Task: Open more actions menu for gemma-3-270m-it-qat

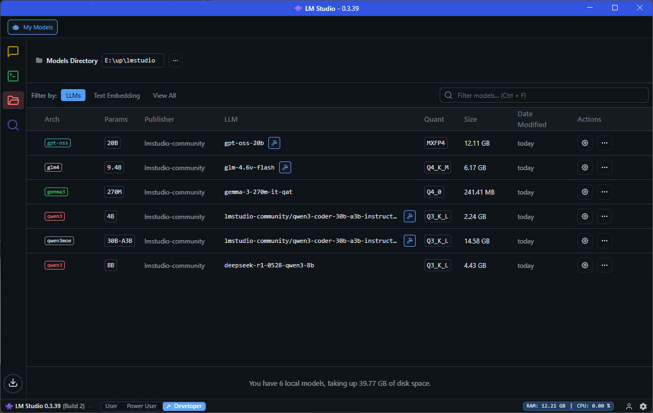Action: tap(604, 192)
